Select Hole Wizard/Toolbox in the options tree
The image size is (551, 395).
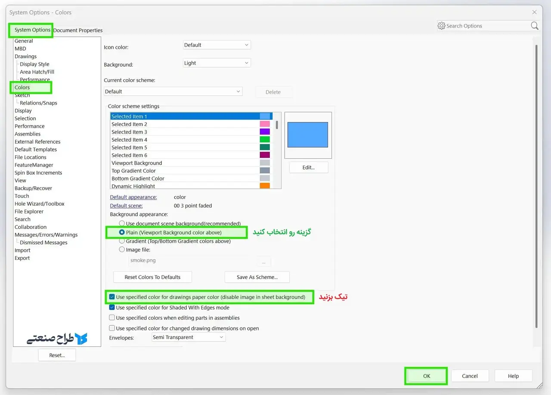[40, 204]
